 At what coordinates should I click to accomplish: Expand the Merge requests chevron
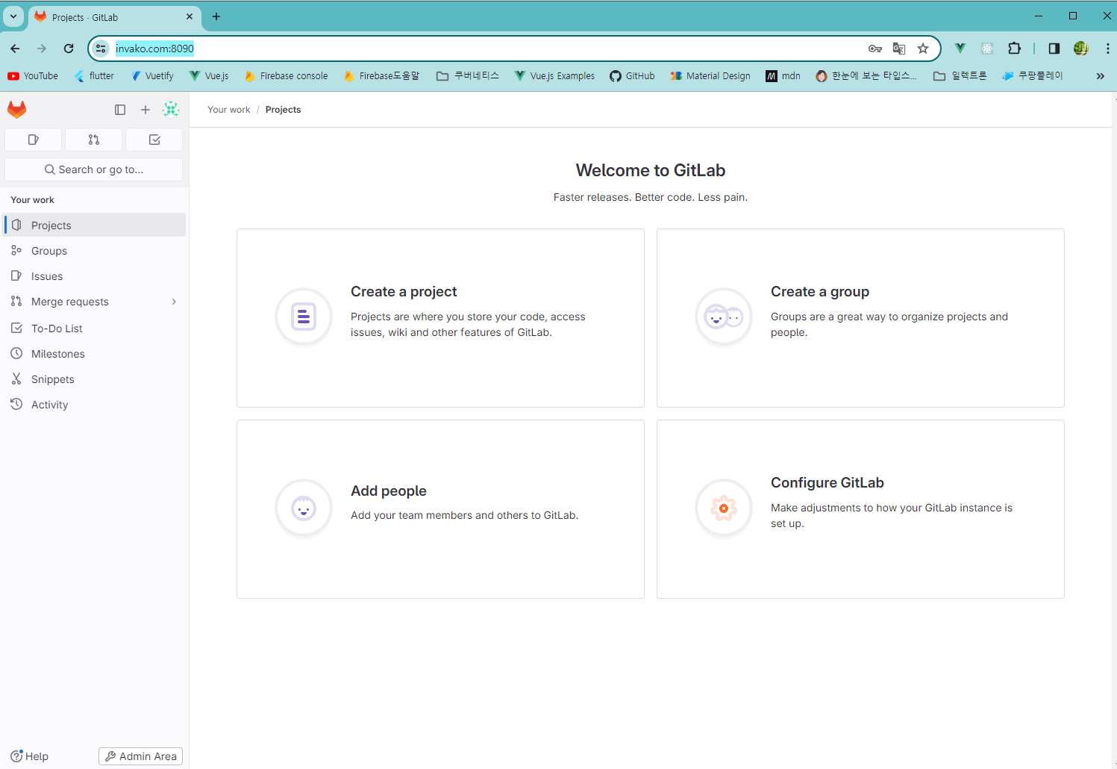[x=174, y=302]
